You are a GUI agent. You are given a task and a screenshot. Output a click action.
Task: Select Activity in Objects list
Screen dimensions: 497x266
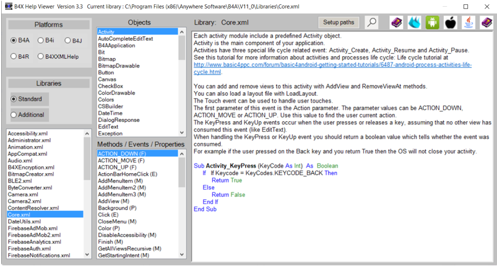click(x=137, y=32)
